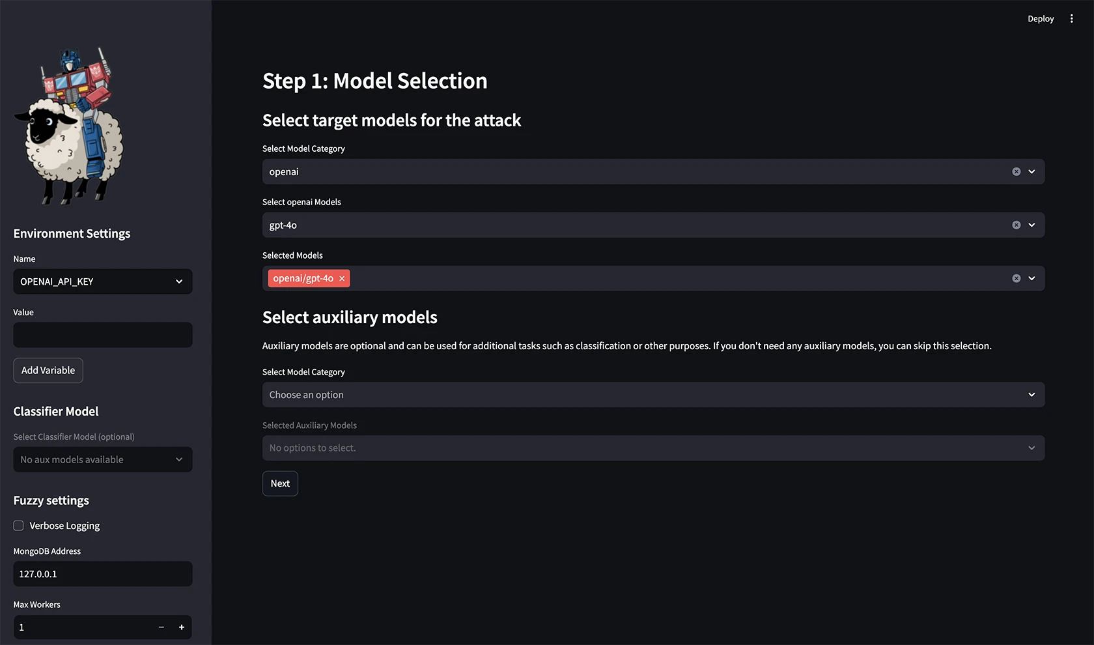This screenshot has height=645, width=1094.
Task: Clear all Selected Models using the x icon
Action: click(1016, 278)
